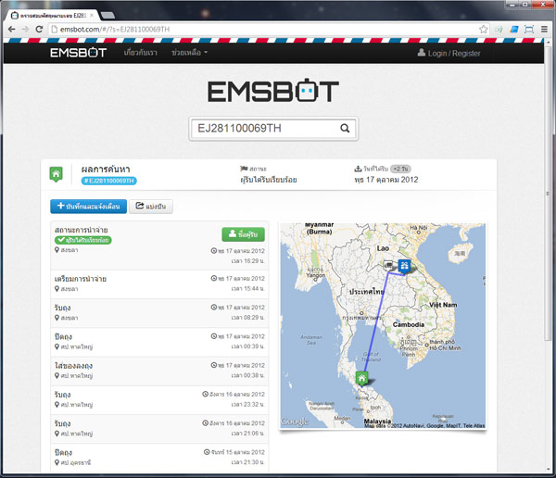Click the truck marker on the map
556x478 pixels.
(389, 265)
